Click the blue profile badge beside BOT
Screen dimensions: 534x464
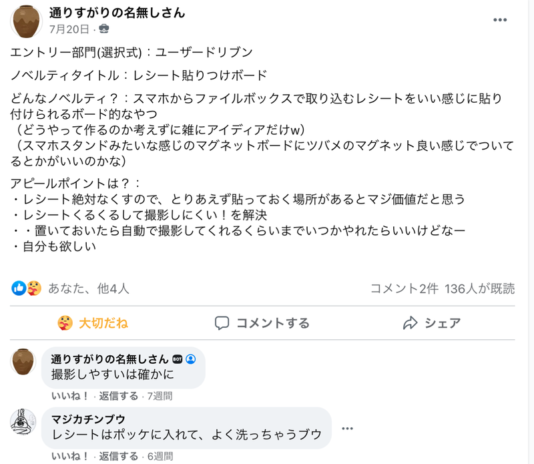[x=191, y=359]
